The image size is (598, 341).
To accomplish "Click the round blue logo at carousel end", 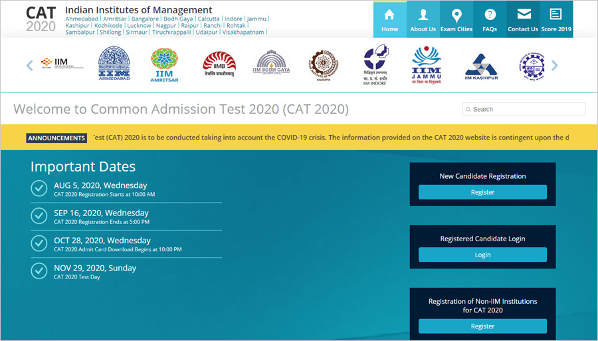I will click(533, 66).
